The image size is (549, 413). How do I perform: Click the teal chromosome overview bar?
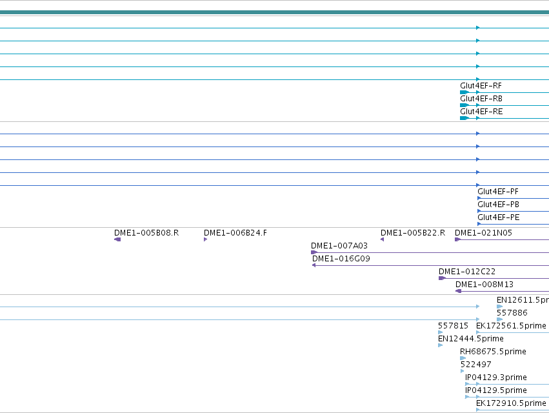click(x=275, y=13)
